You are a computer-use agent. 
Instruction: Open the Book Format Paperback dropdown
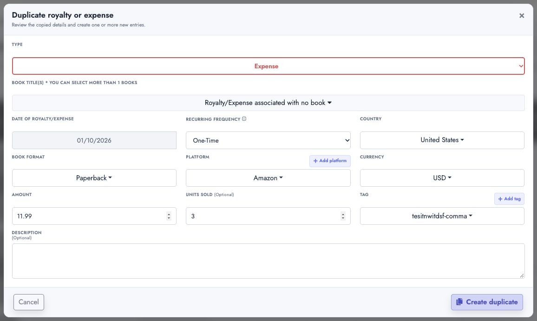(94, 178)
